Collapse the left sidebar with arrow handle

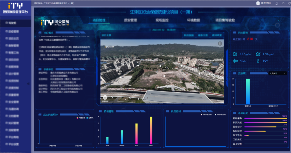click(x=28, y=84)
